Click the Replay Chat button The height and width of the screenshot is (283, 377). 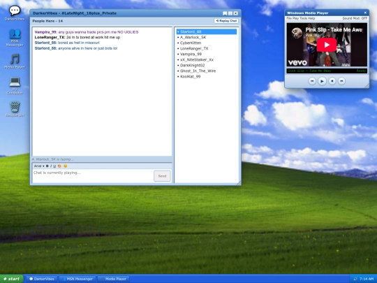coord(226,21)
